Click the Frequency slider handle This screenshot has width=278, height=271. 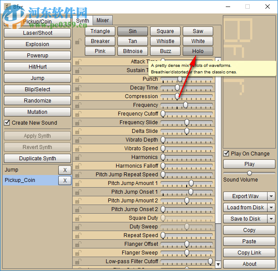185,105
